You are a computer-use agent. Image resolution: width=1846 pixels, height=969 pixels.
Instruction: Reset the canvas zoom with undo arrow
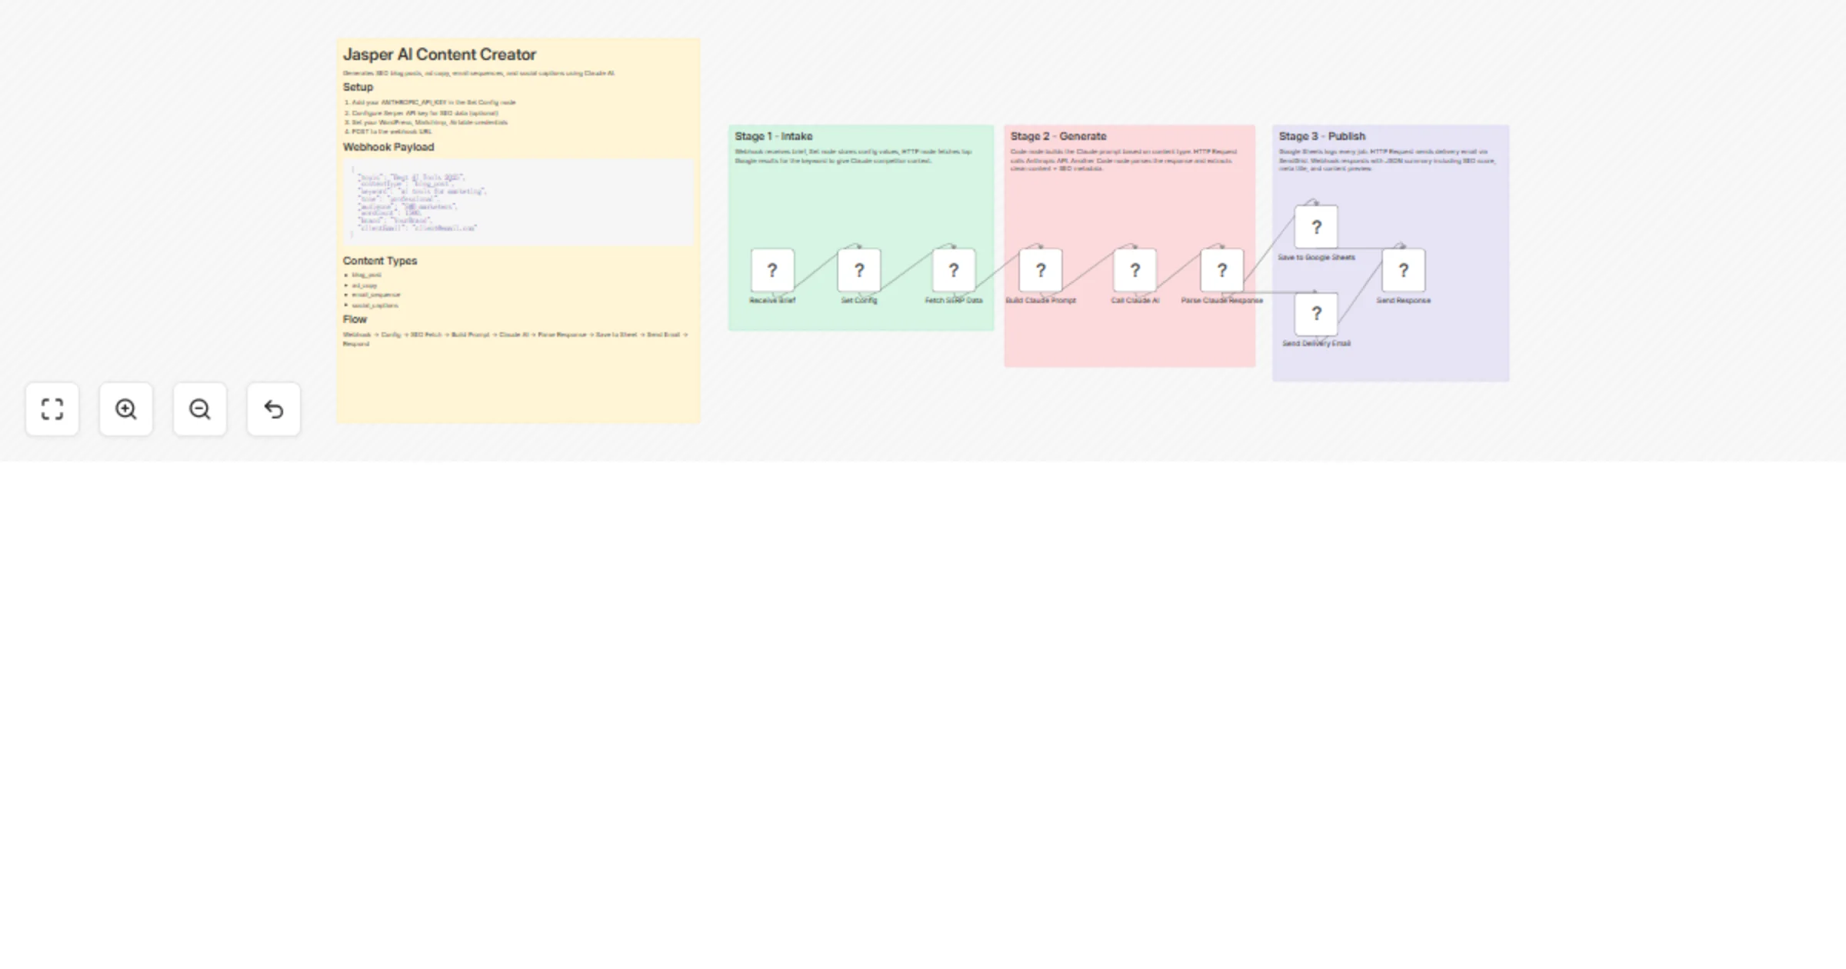pyautogui.click(x=274, y=409)
